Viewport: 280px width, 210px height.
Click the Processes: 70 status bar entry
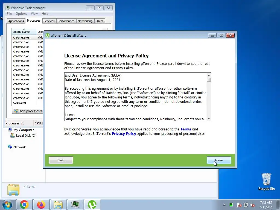click(15, 123)
